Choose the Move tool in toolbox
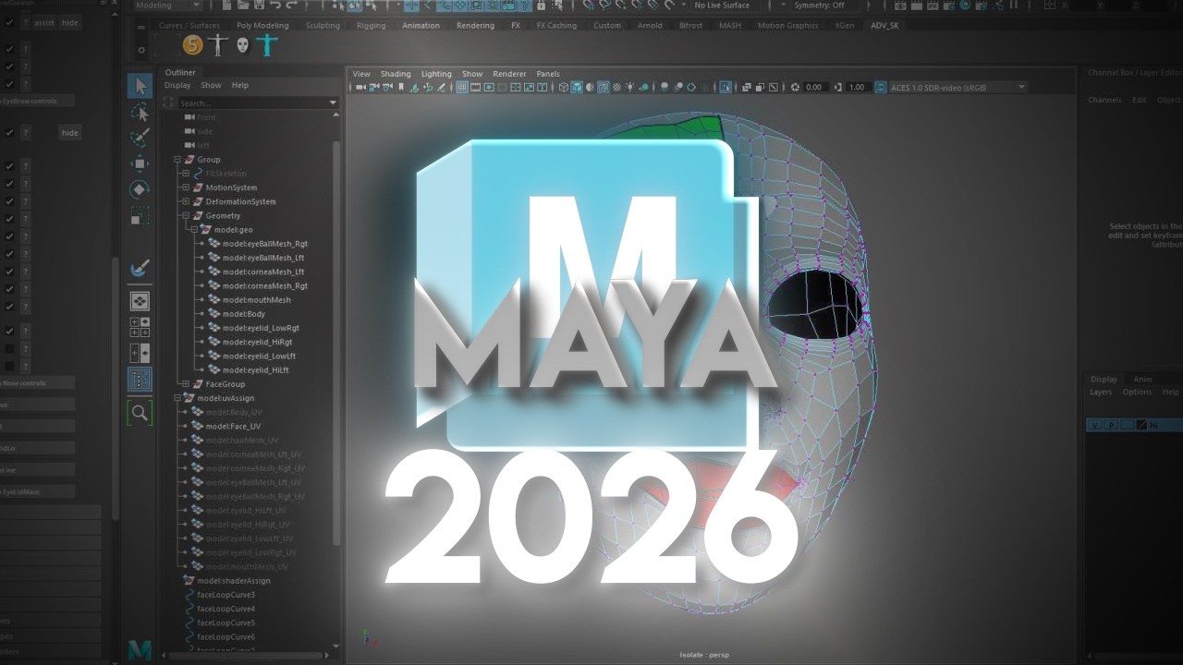 pos(140,163)
